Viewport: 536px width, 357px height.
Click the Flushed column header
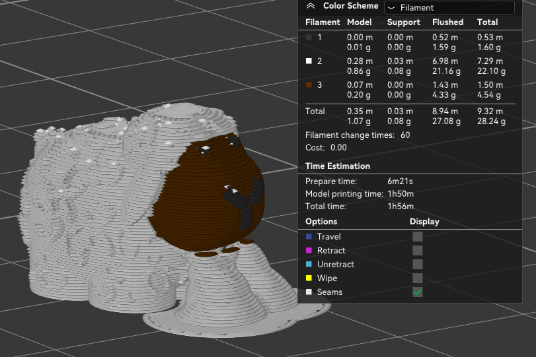click(x=448, y=22)
